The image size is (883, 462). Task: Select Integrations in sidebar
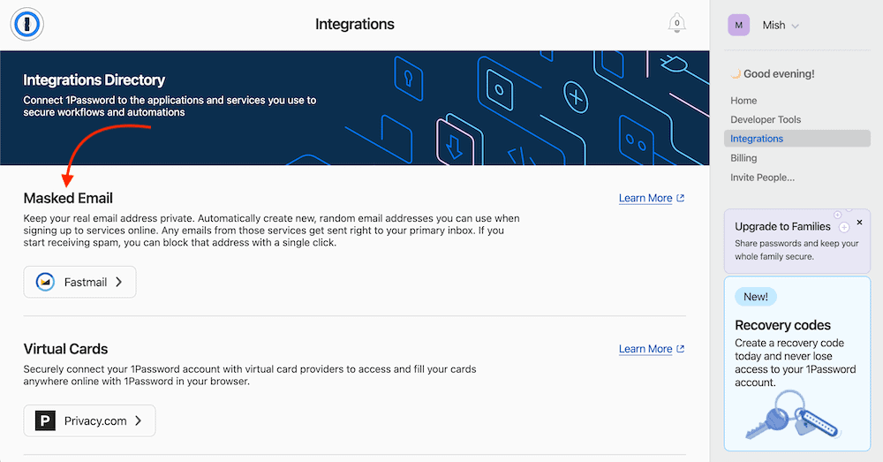pyautogui.click(x=796, y=139)
